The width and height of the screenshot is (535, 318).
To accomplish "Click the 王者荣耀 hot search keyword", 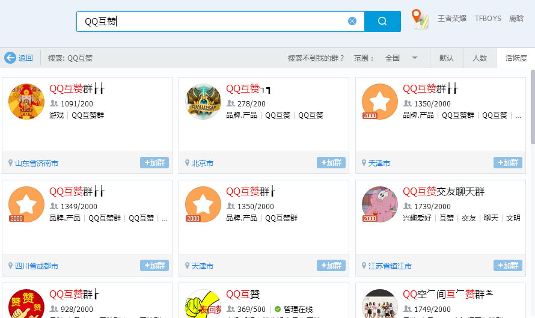I will (452, 19).
